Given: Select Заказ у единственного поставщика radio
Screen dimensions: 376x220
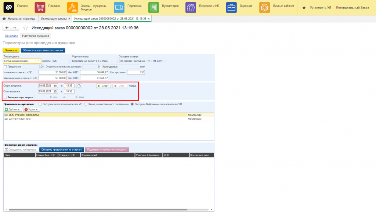Looking at the screenshot, I should [86, 104].
